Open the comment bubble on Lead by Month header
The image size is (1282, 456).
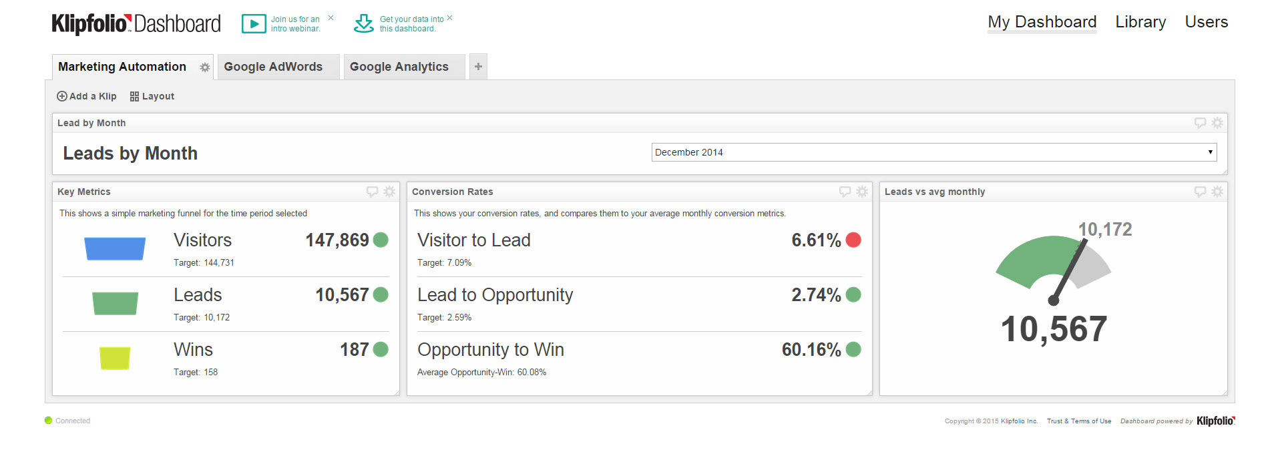click(x=1200, y=123)
